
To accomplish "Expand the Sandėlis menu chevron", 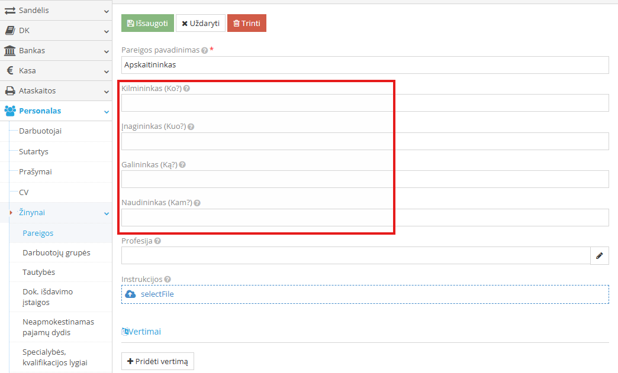I will coord(107,11).
